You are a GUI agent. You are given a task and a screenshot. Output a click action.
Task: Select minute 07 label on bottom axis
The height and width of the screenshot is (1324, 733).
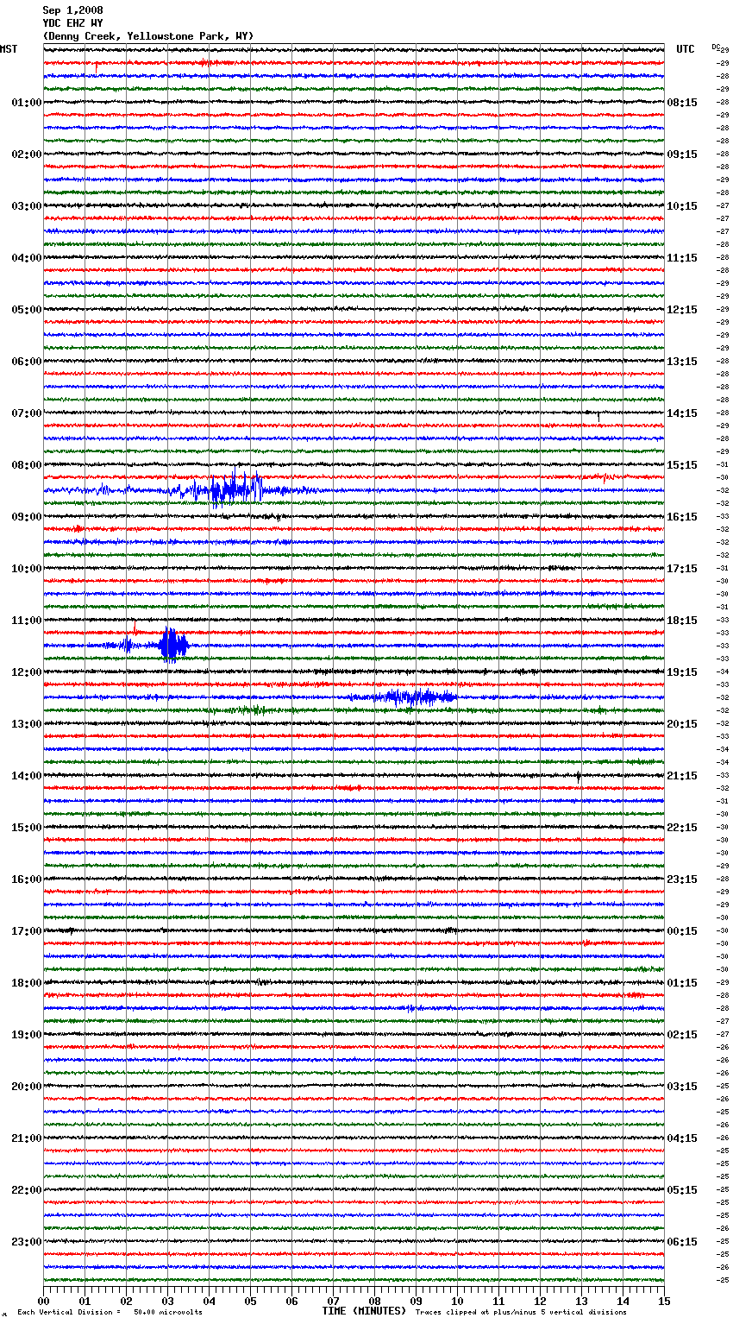[333, 1301]
